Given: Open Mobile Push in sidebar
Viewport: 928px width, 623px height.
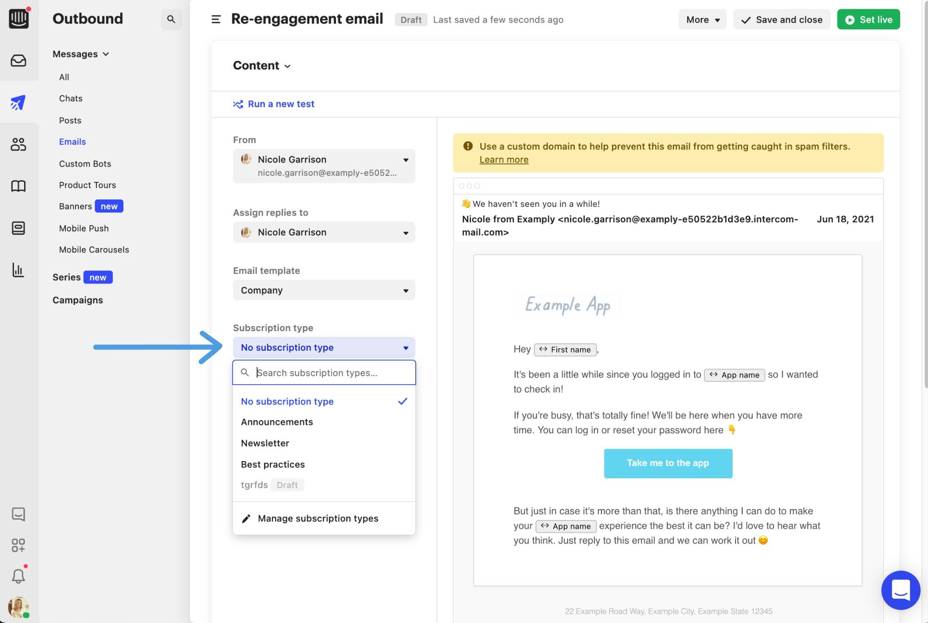Looking at the screenshot, I should 84,228.
